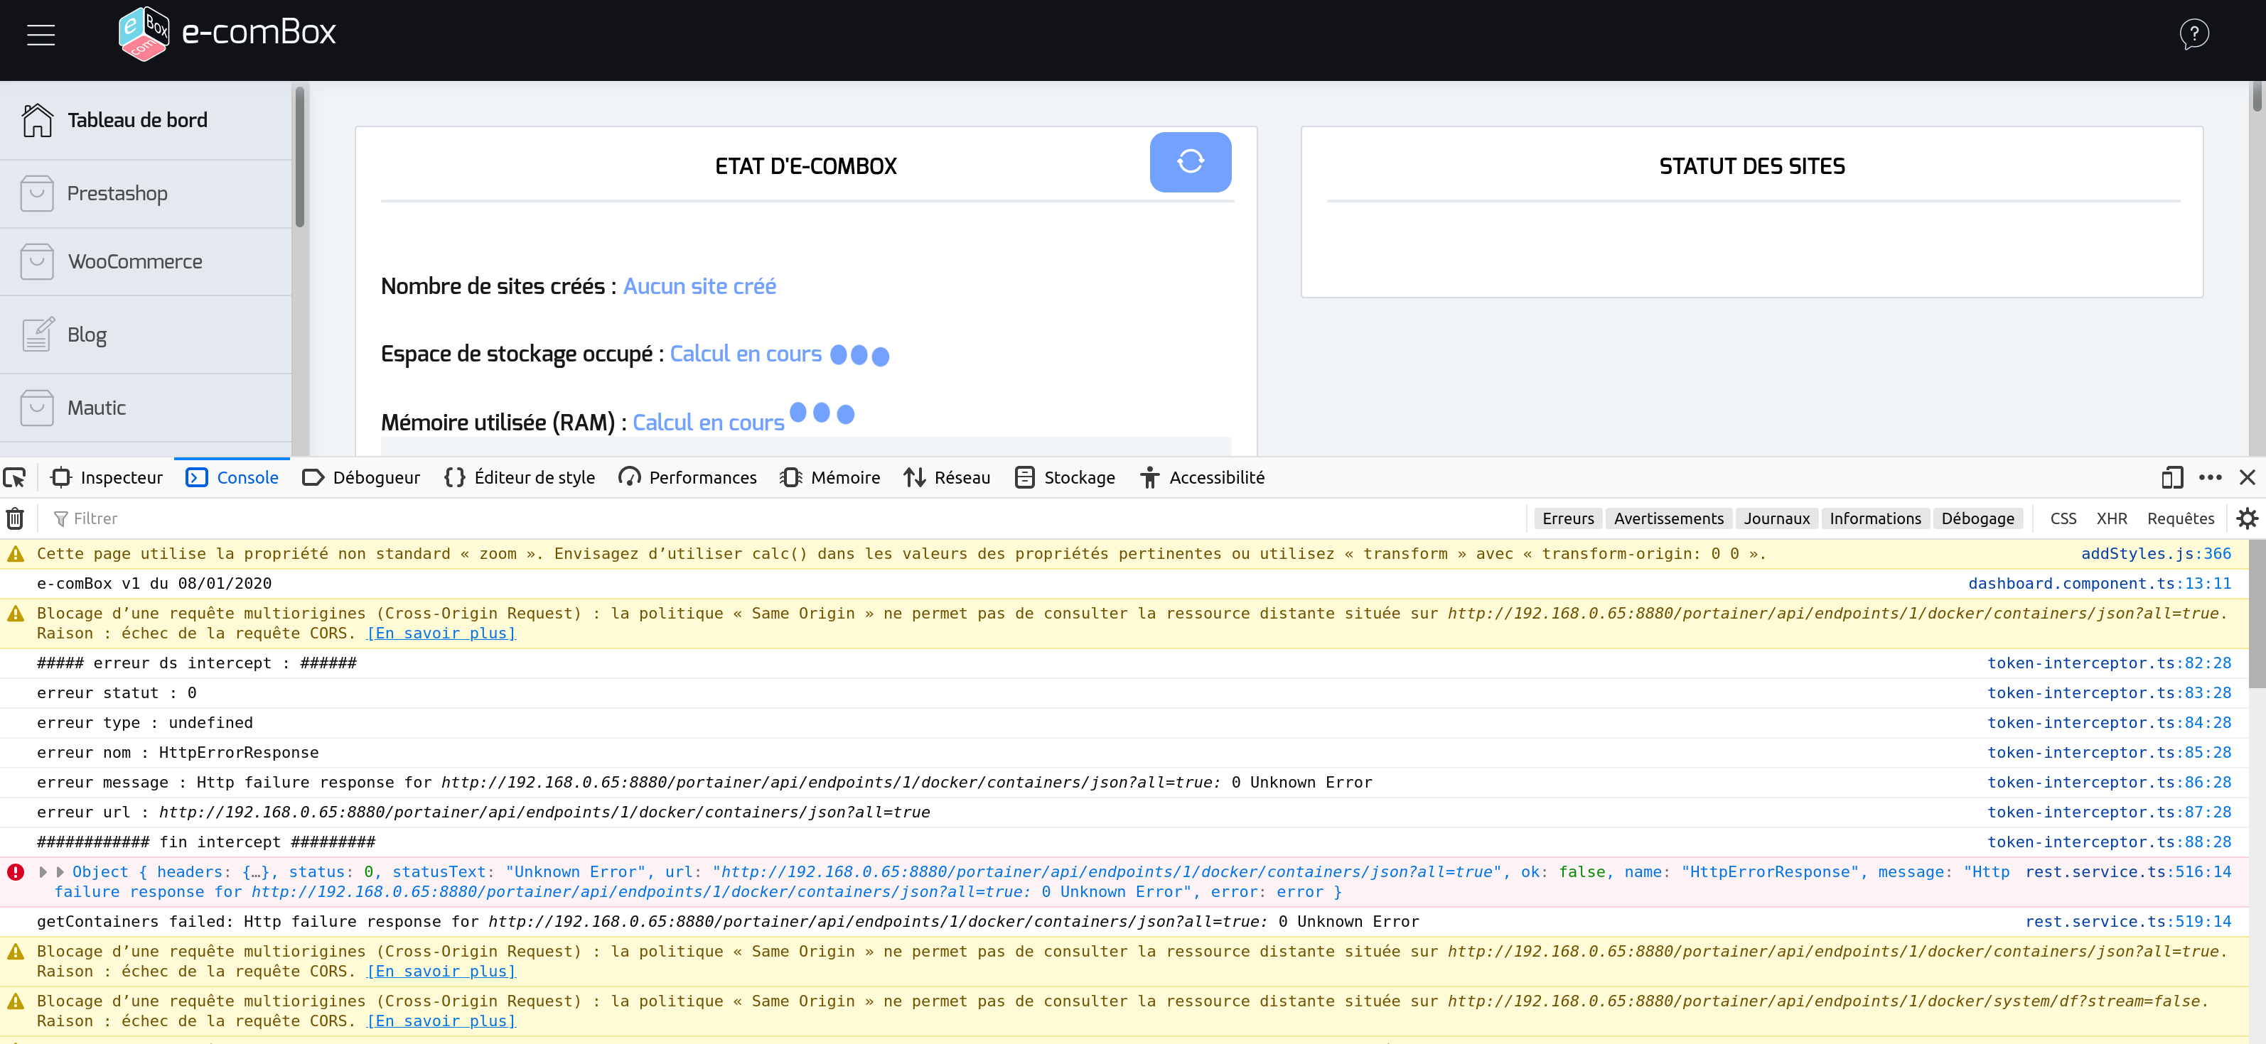Click the first En savoir plus link
This screenshot has width=2266, height=1044.
coord(441,634)
